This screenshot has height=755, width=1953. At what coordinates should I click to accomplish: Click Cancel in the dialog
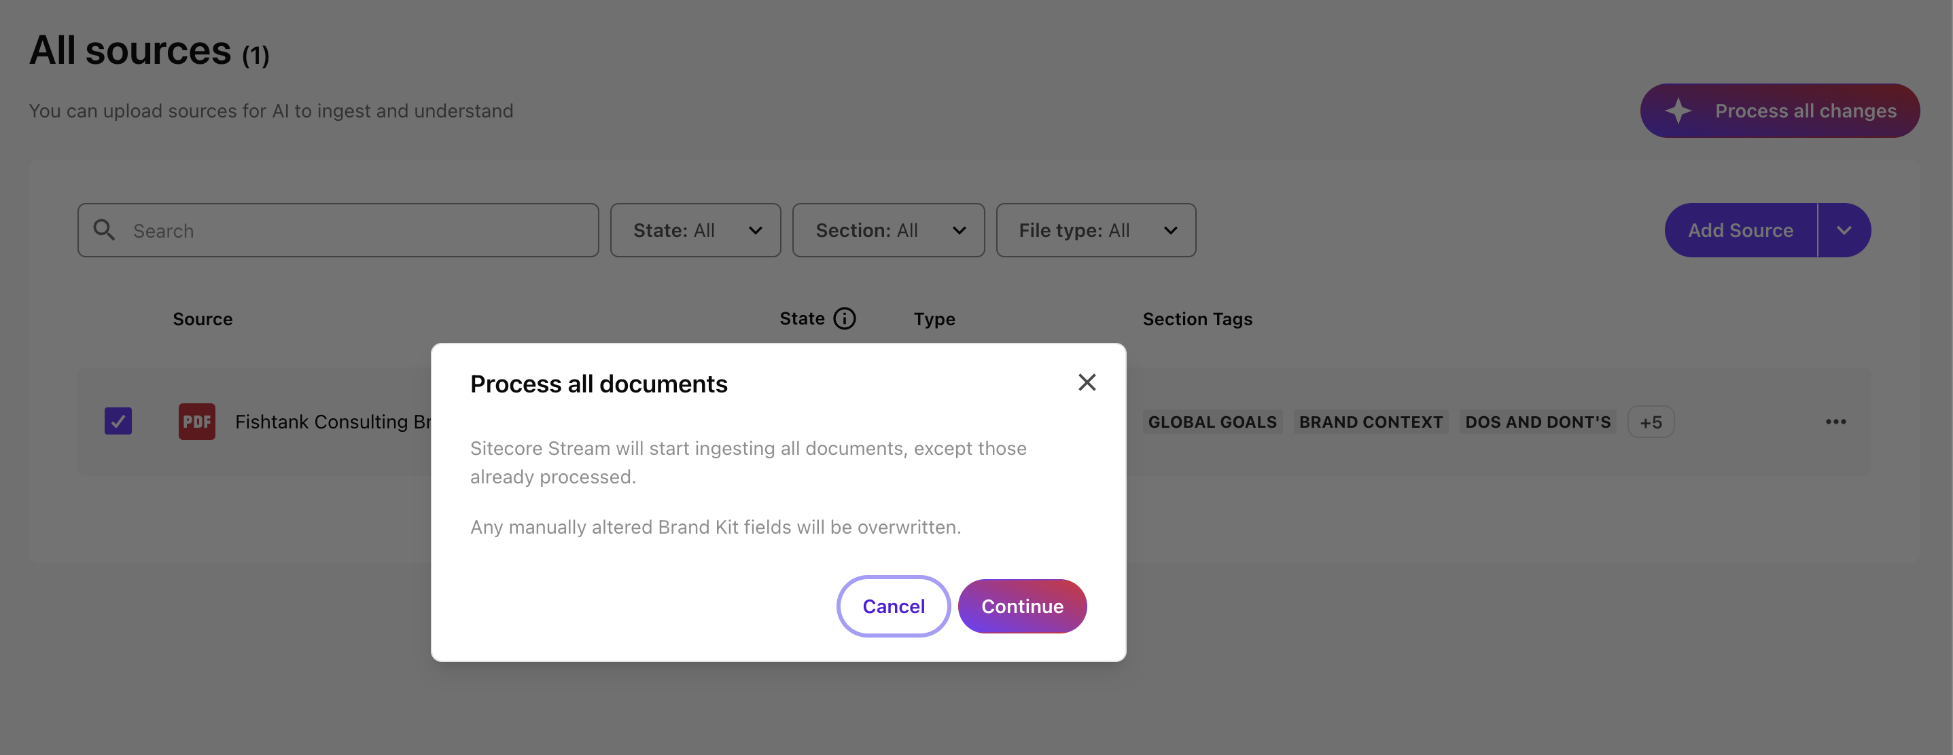tap(893, 606)
